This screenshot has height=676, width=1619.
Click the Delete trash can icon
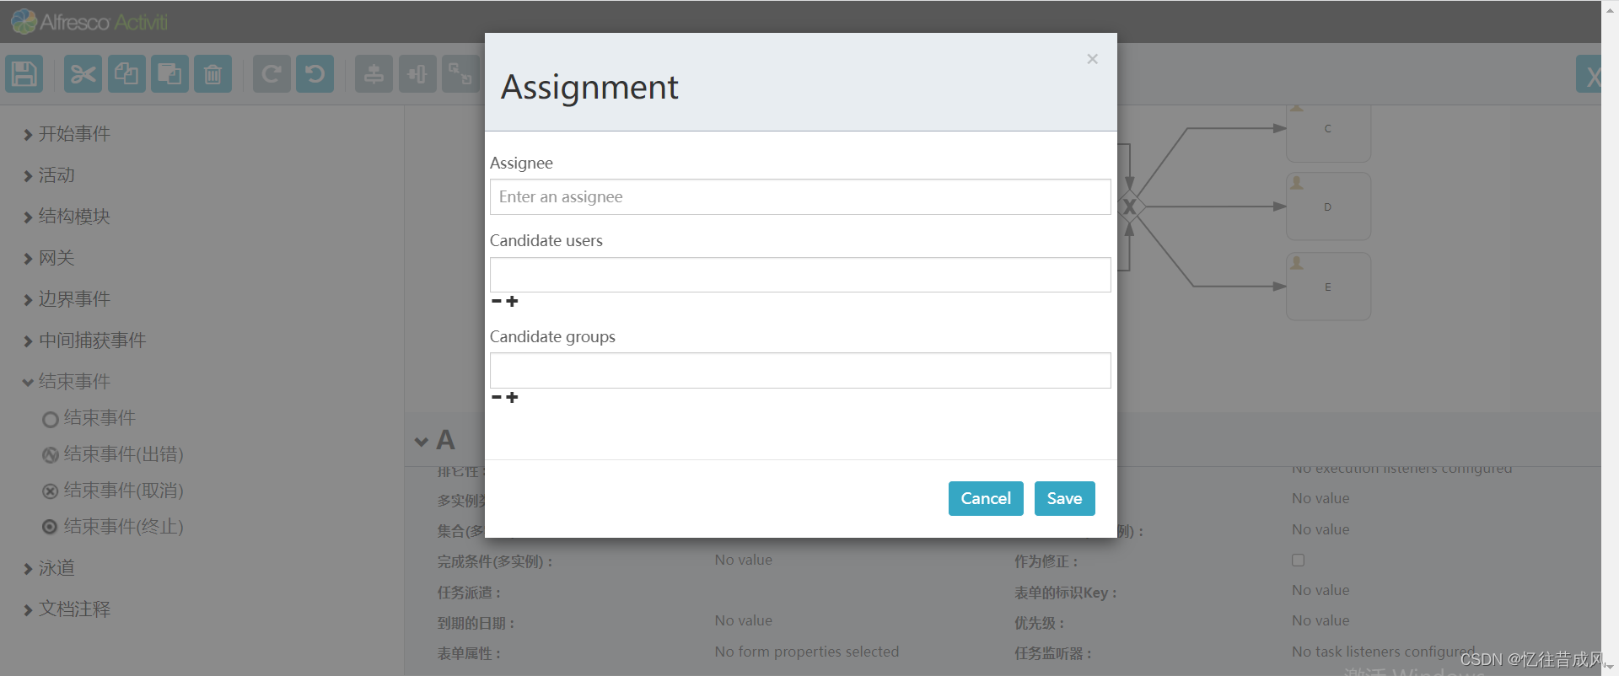[213, 74]
